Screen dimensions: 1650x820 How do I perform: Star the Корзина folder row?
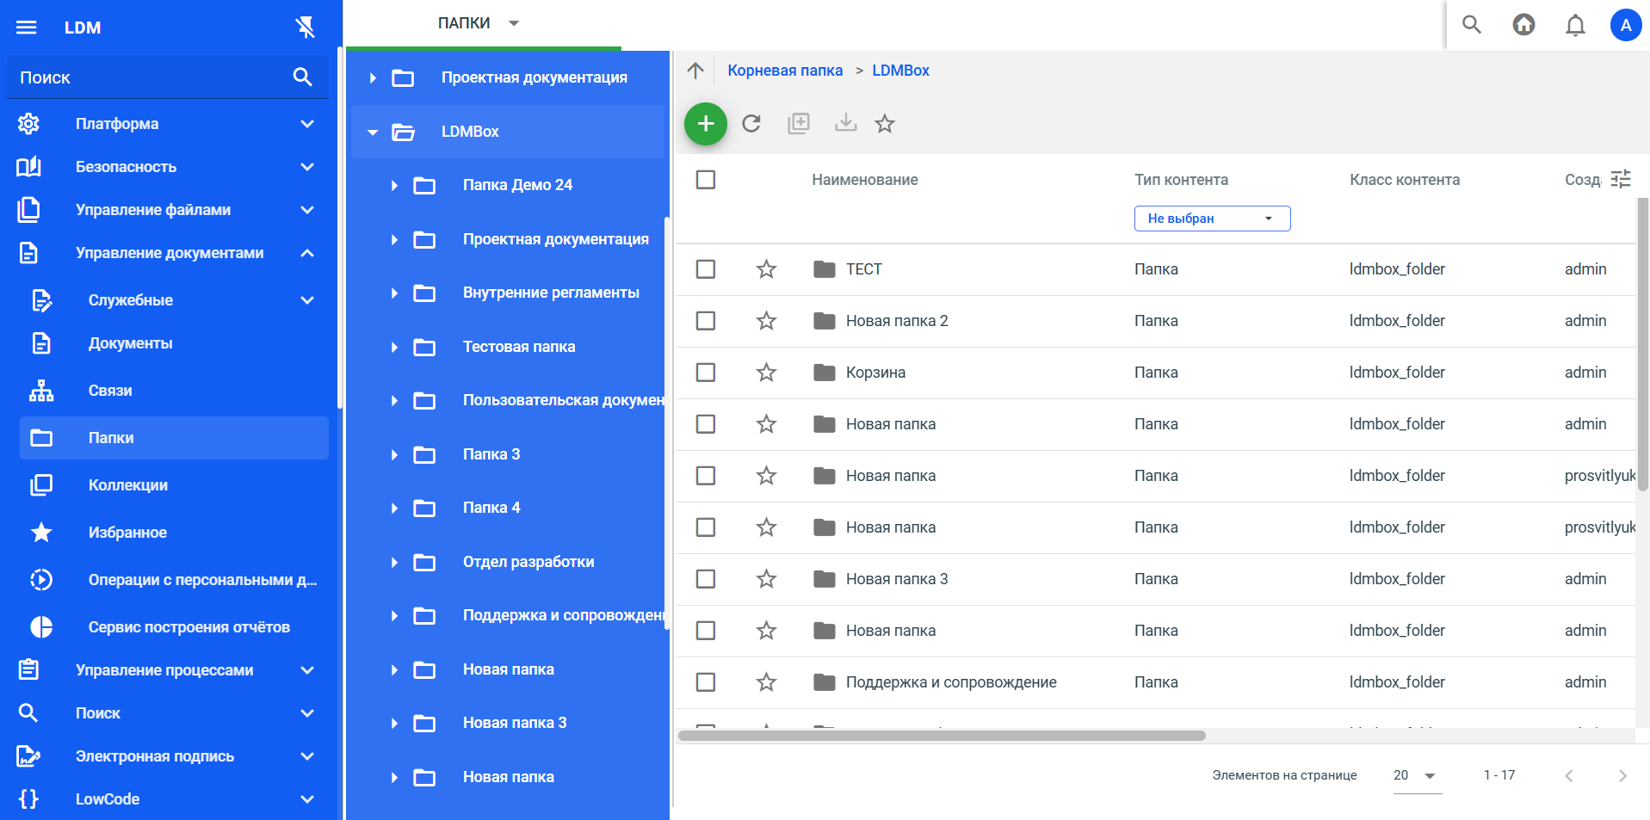766,373
